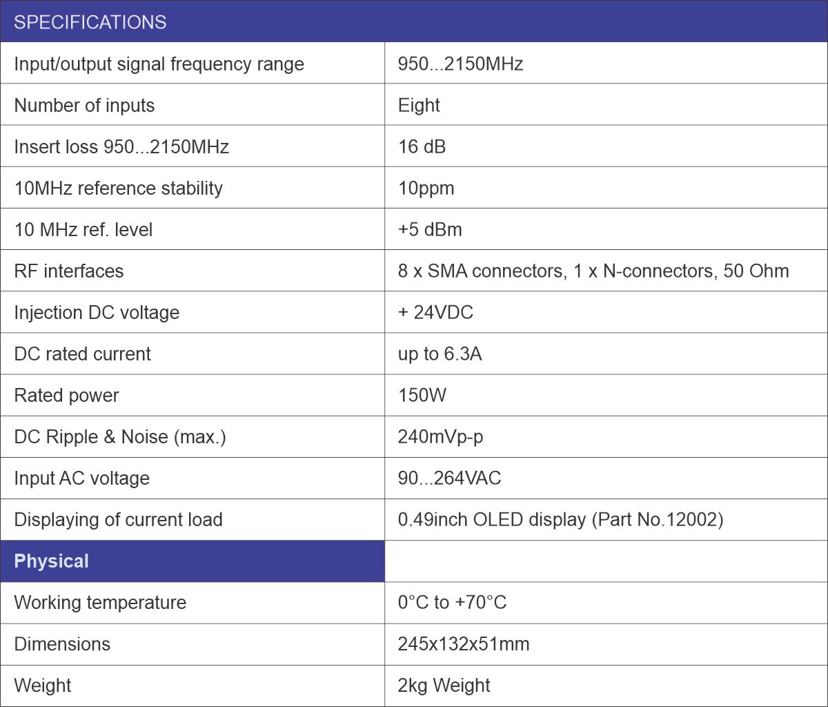828x707 pixels.
Task: Click the 90...264VAC value
Action: click(449, 478)
